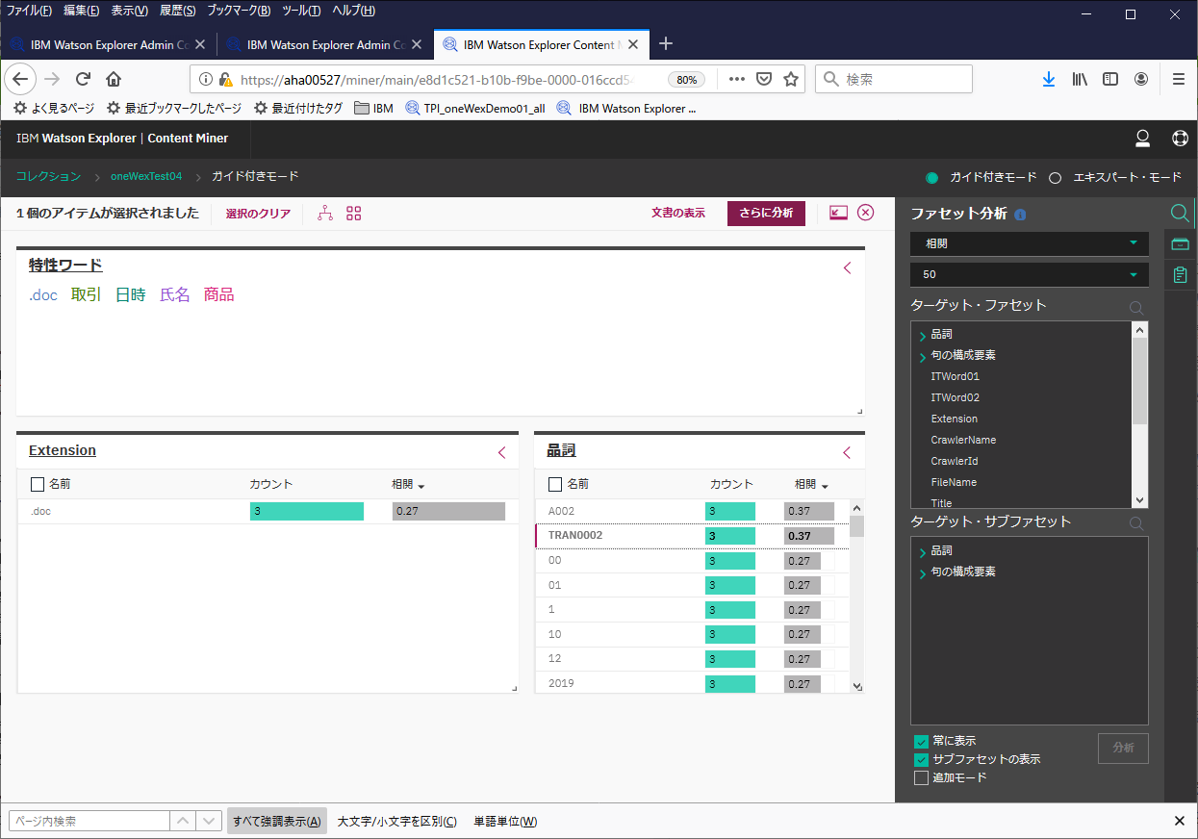Click the 選択のクリア link

pyautogui.click(x=258, y=214)
